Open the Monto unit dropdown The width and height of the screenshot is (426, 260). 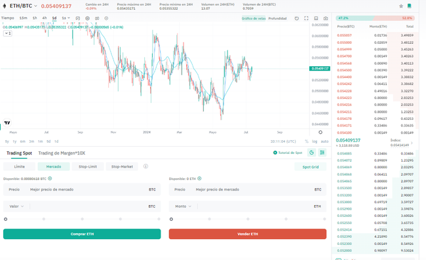[x=183, y=206]
